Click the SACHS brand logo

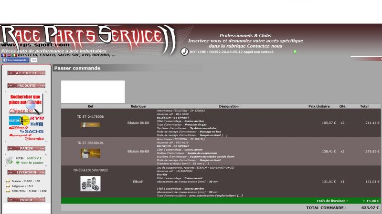tap(32, 132)
